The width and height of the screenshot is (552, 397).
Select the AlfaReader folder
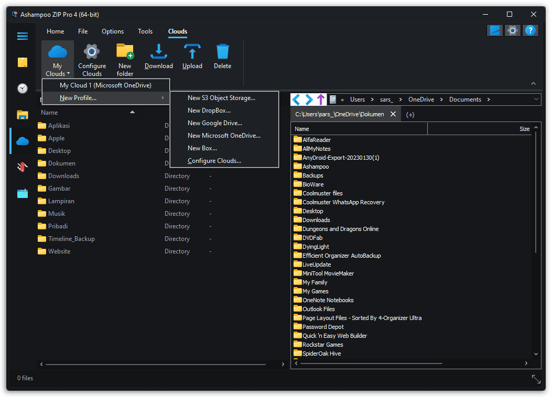pyautogui.click(x=312, y=140)
